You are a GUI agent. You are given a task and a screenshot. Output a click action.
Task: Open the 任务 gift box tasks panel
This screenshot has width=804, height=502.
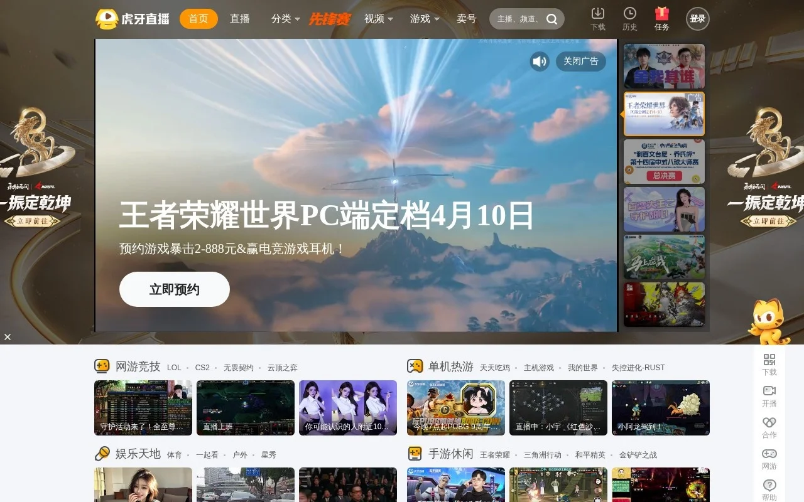(x=661, y=18)
